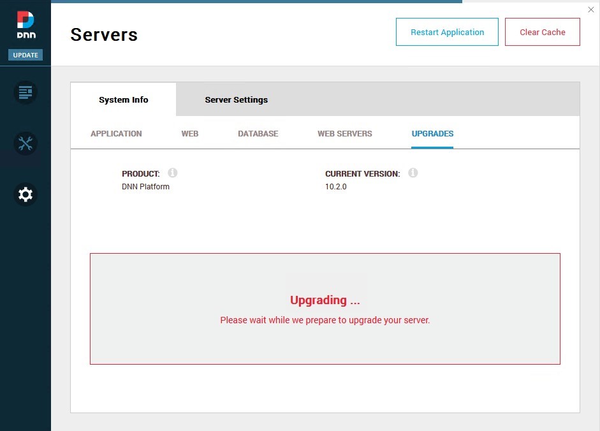Go to the WEB sub-tab
The width and height of the screenshot is (600, 431).
[189, 134]
